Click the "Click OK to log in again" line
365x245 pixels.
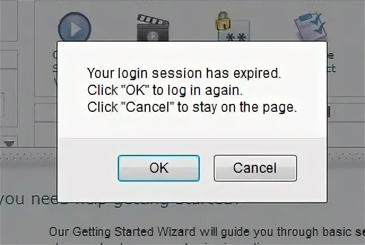(x=166, y=90)
